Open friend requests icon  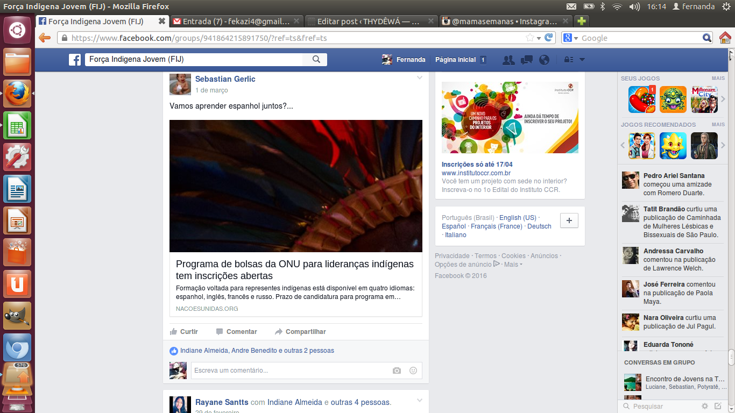(508, 60)
